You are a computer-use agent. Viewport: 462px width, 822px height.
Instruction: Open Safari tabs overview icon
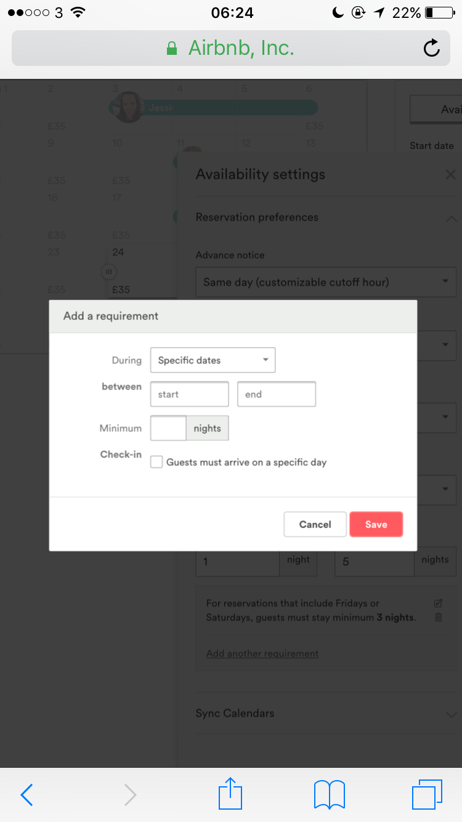click(427, 794)
